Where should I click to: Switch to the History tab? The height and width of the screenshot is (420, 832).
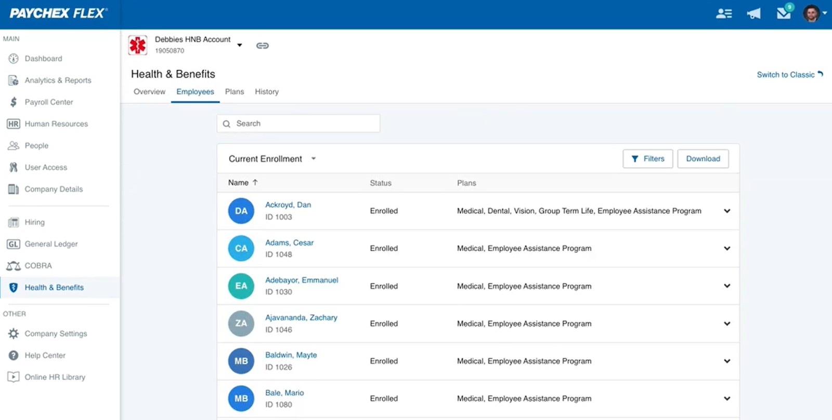point(266,92)
